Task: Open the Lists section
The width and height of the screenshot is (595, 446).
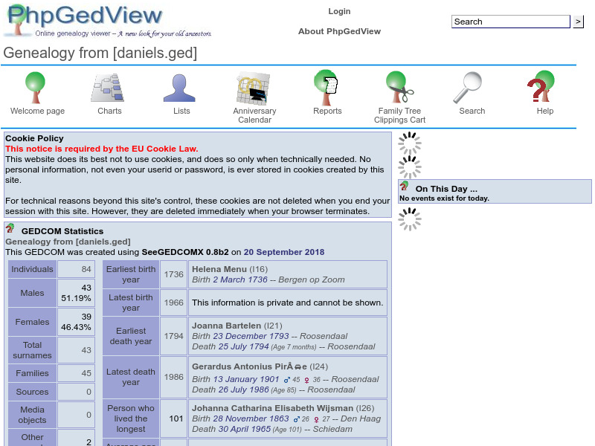Action: click(181, 88)
